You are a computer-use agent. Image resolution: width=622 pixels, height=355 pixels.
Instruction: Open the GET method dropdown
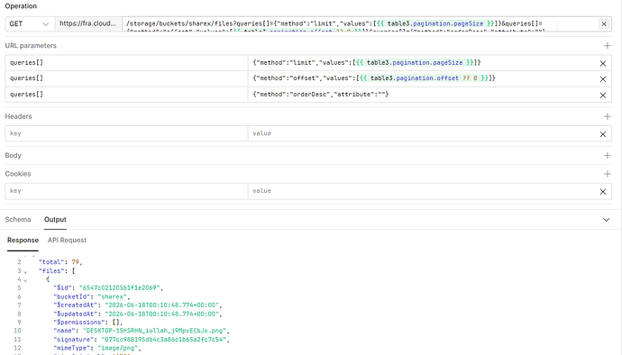[30, 23]
